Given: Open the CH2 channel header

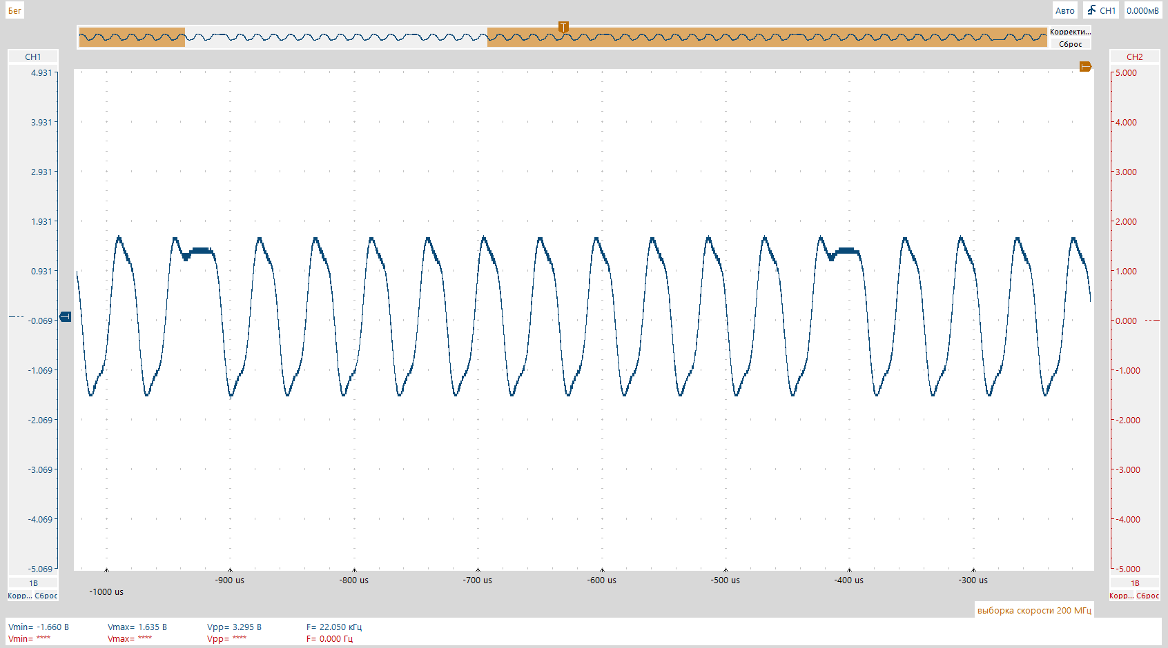Looking at the screenshot, I should 1135,57.
